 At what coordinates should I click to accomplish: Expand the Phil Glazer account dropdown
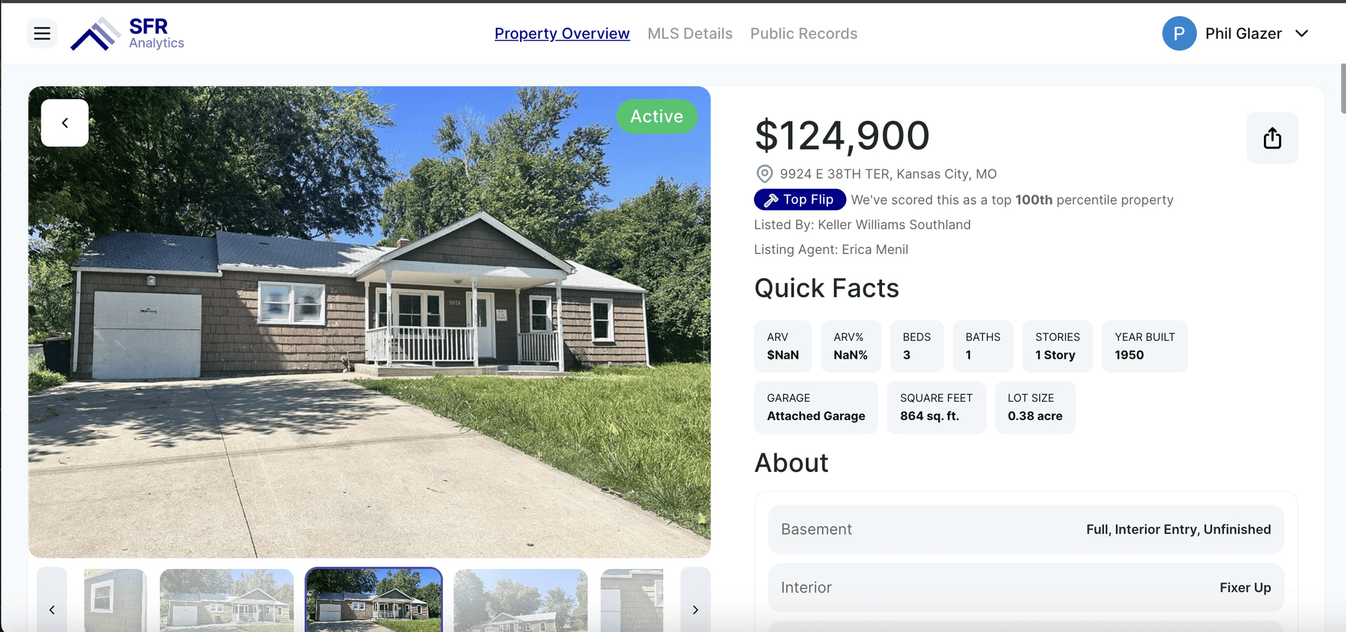[1301, 33]
